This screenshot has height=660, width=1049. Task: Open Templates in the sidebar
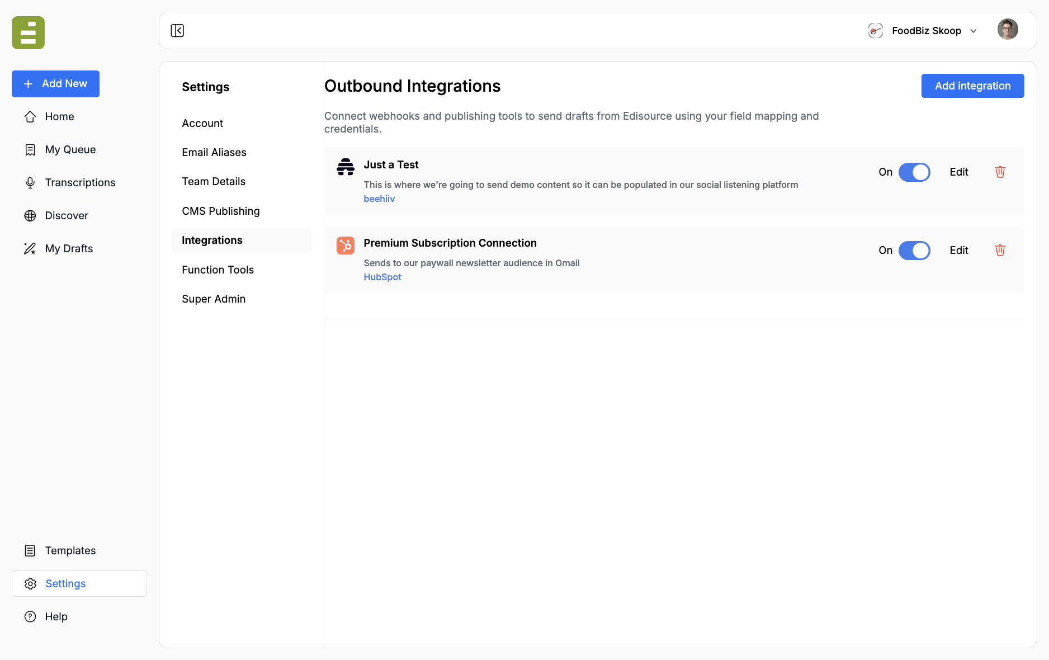[79, 550]
